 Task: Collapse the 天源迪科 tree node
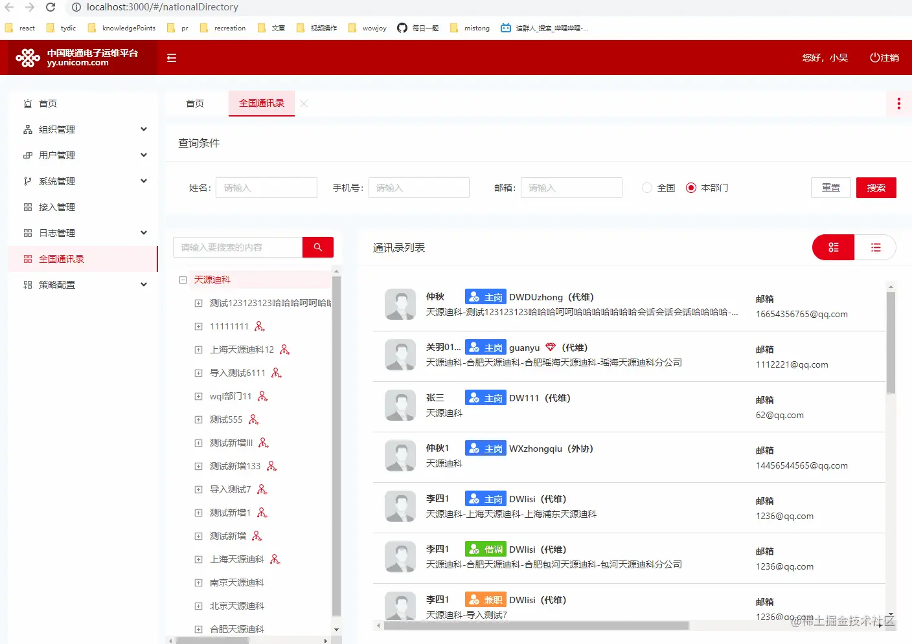pos(182,279)
